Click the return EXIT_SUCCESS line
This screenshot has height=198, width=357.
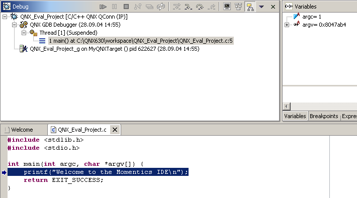pyautogui.click(x=63, y=180)
